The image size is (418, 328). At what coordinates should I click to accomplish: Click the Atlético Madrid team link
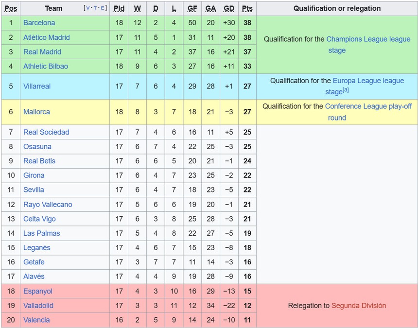click(46, 37)
